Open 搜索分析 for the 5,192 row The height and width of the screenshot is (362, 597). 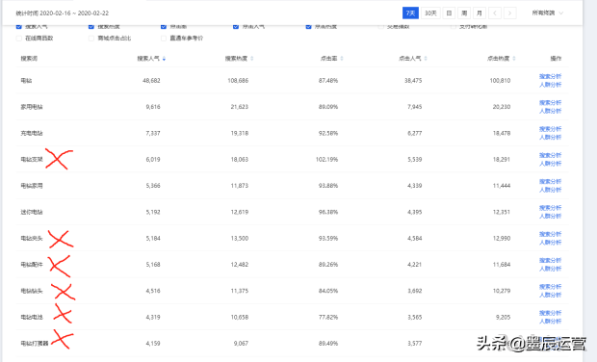(550, 208)
